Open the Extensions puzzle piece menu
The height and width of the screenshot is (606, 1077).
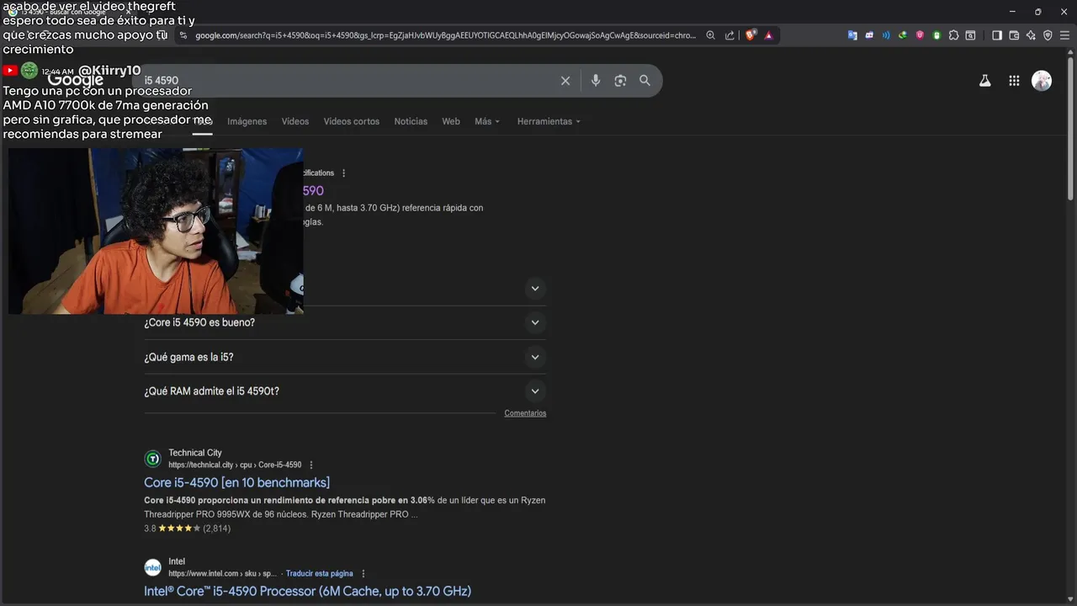[x=953, y=35]
